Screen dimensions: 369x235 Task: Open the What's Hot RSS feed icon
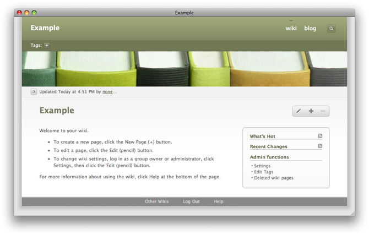tap(320, 136)
